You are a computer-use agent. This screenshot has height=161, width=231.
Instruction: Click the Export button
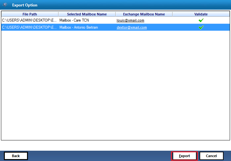tap(184, 156)
